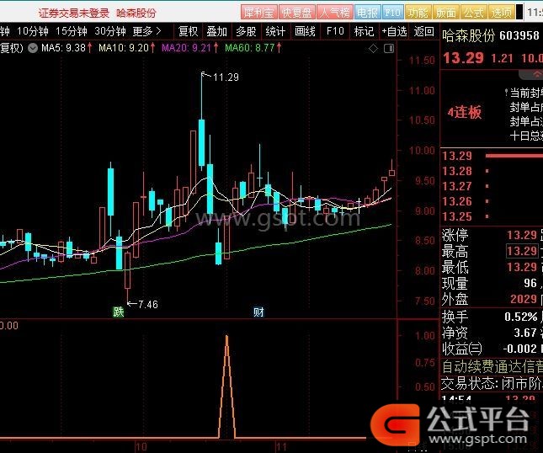Click the 13.27 order book price
543x453 pixels.
[x=457, y=186]
